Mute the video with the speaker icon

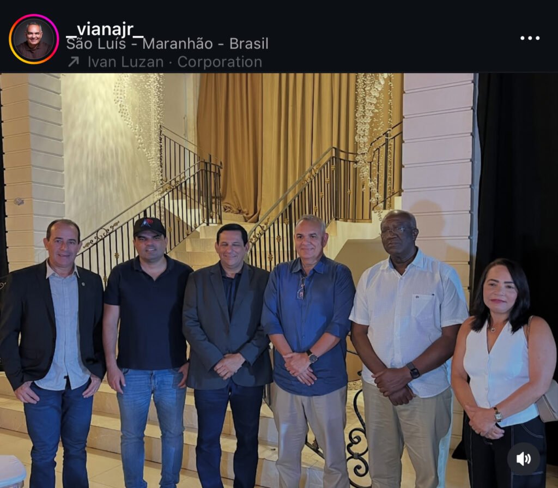523,459
